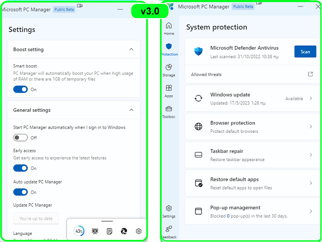Expand Browser protection via chevron
Screen dimensions: 322x242
point(311,126)
